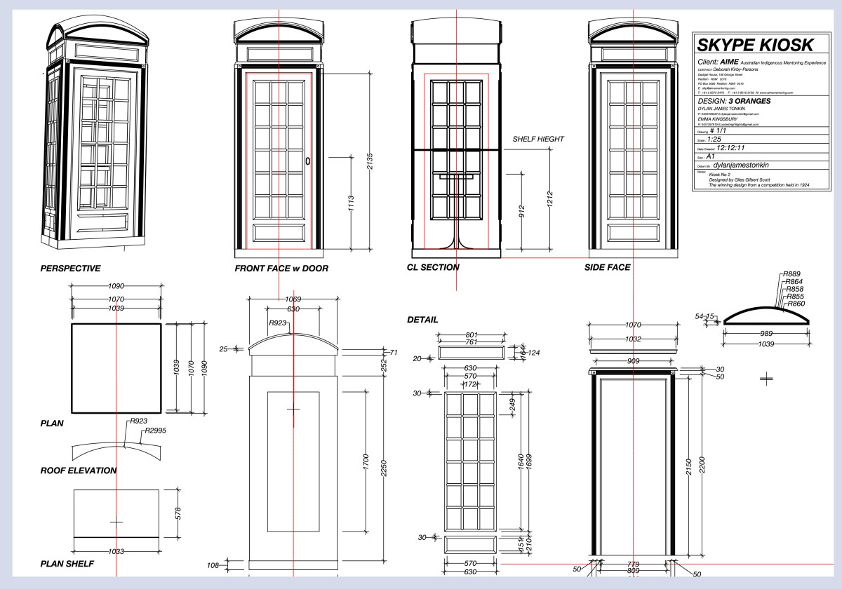Select the DESIGN: 3 ORANGES line

[734, 101]
